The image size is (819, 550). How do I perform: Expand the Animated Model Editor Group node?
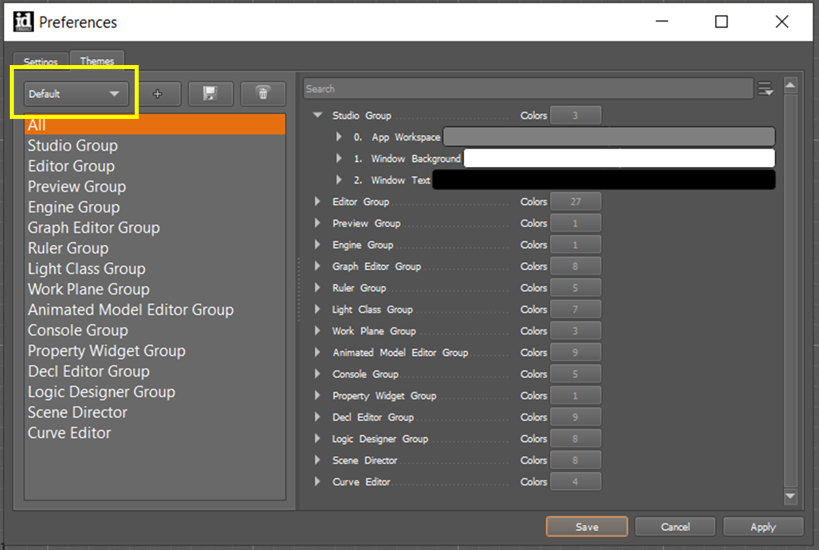coord(317,352)
